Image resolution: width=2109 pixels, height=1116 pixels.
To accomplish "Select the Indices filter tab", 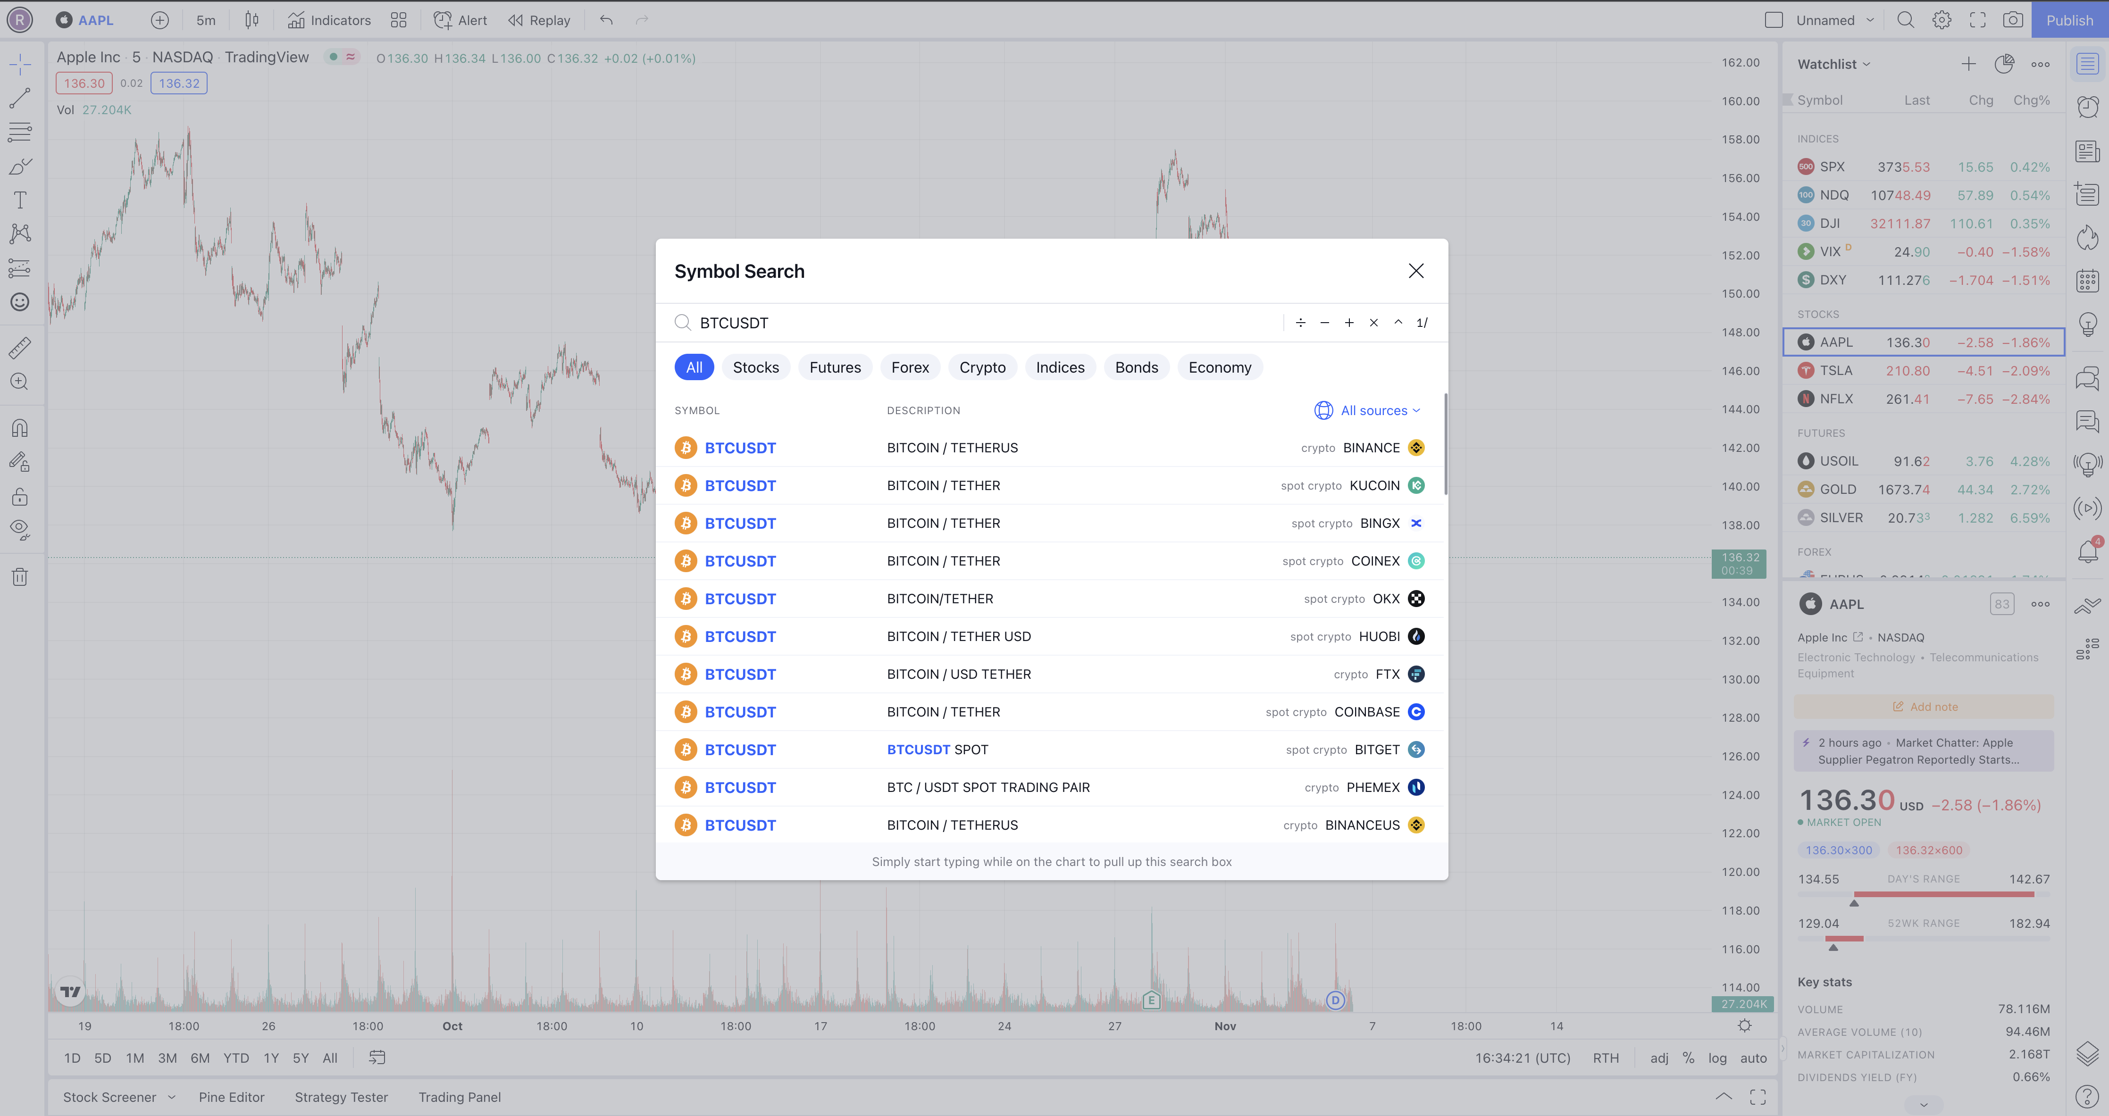I will click(x=1060, y=367).
